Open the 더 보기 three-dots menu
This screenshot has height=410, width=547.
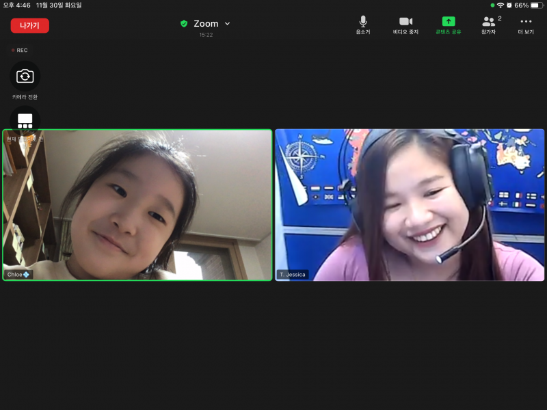point(526,24)
